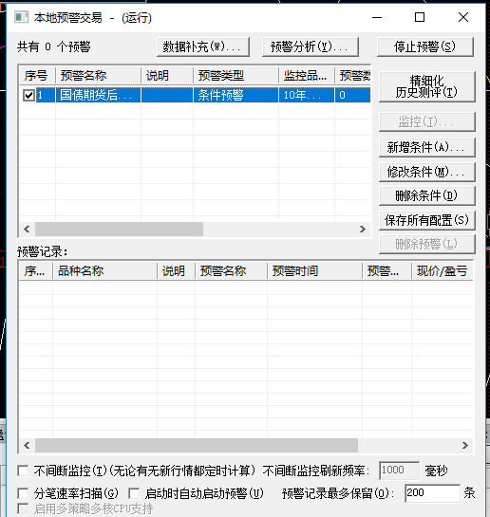Click the 10年... monitored product cell
This screenshot has width=490, height=517.
click(x=307, y=95)
